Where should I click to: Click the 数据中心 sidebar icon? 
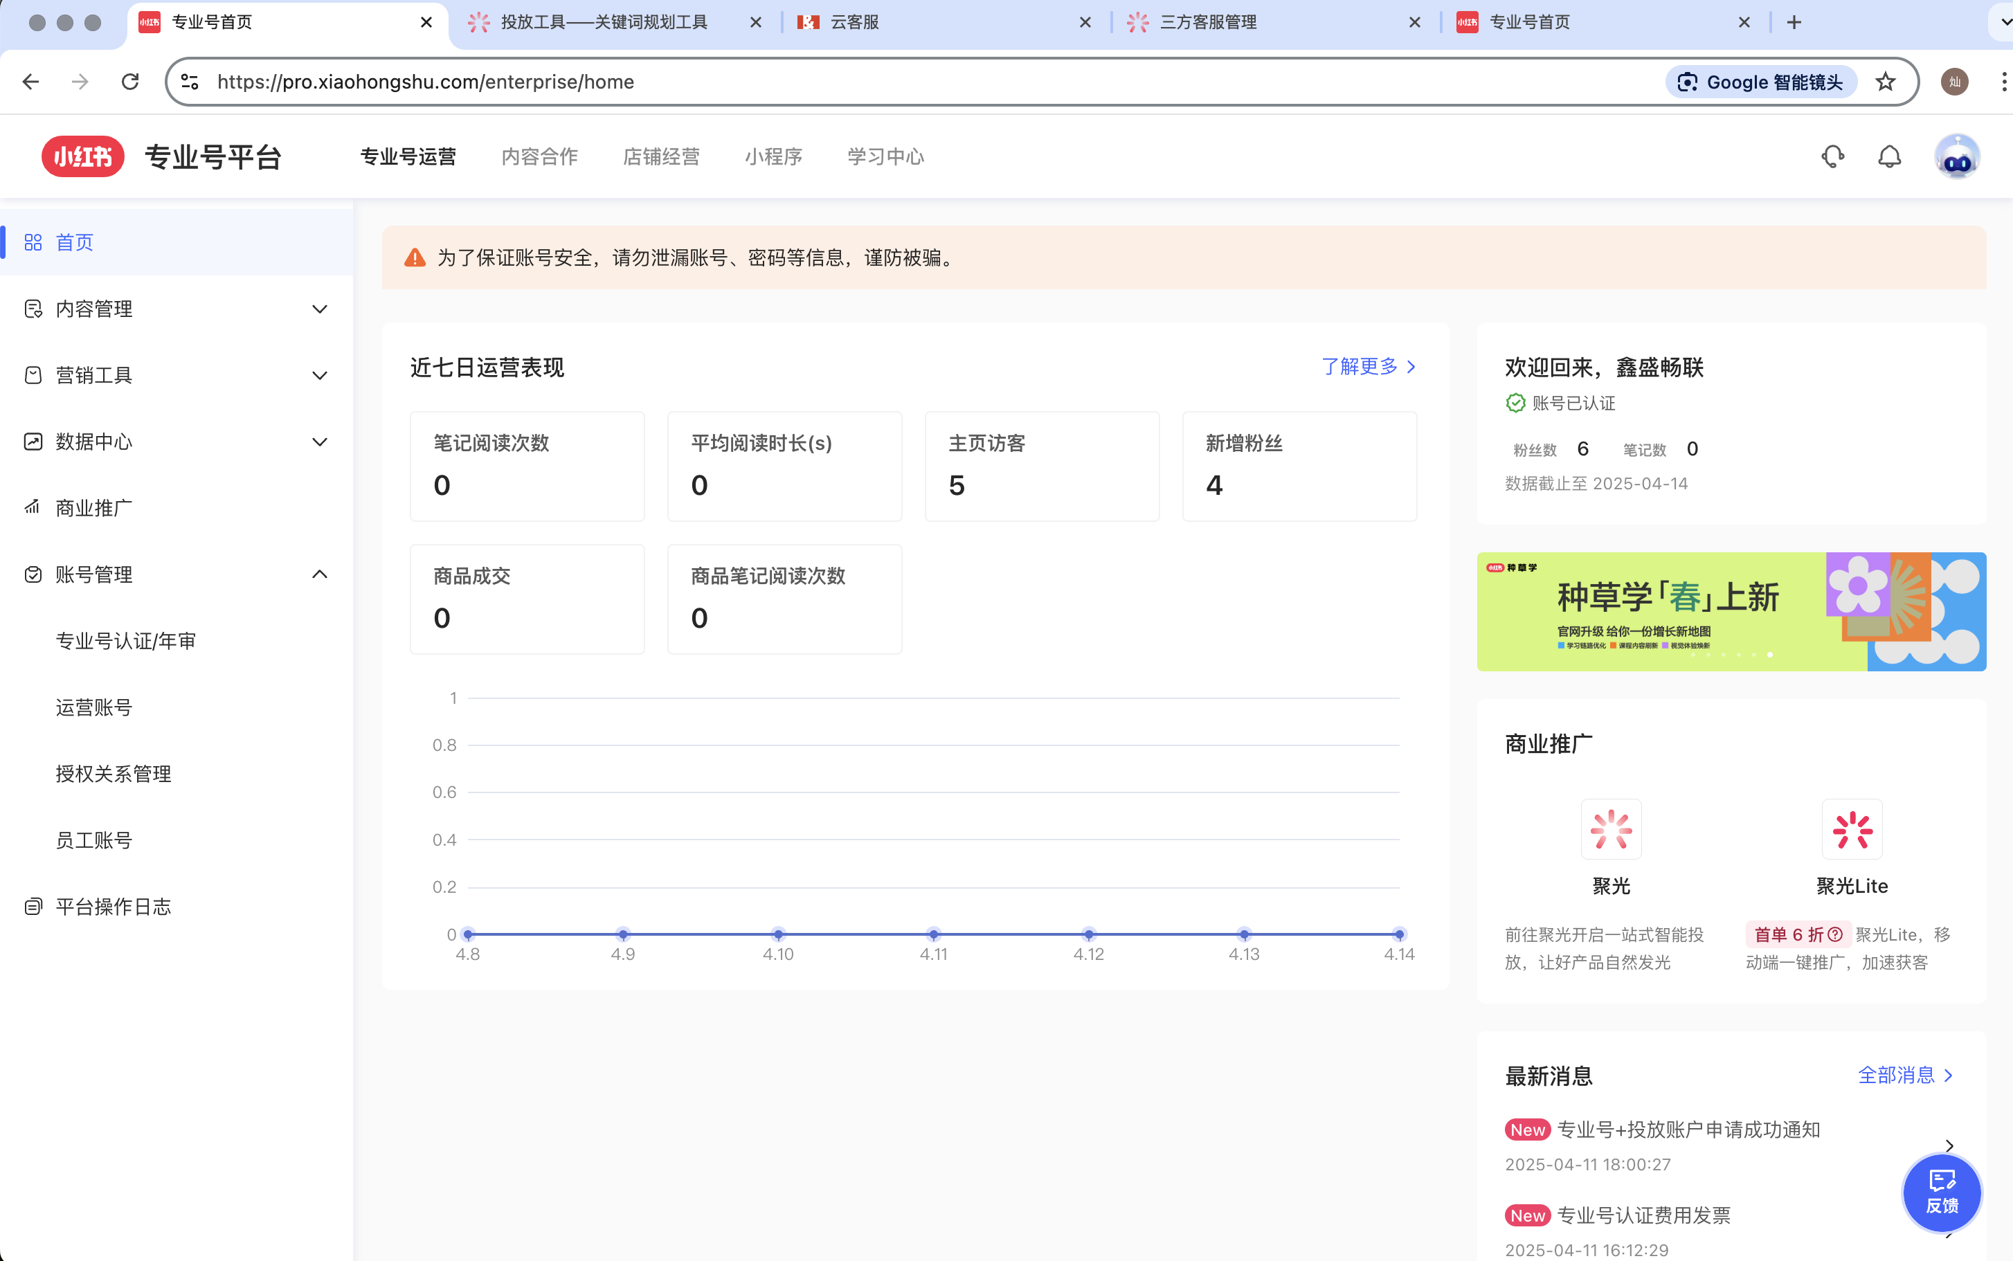(x=33, y=441)
